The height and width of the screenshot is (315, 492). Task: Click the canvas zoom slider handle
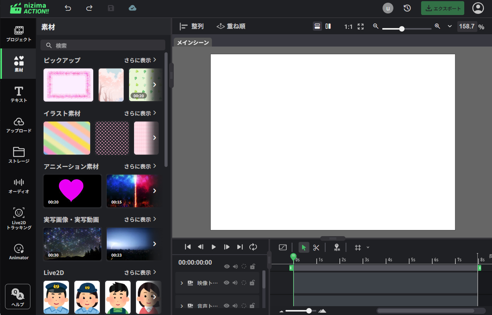pos(402,29)
